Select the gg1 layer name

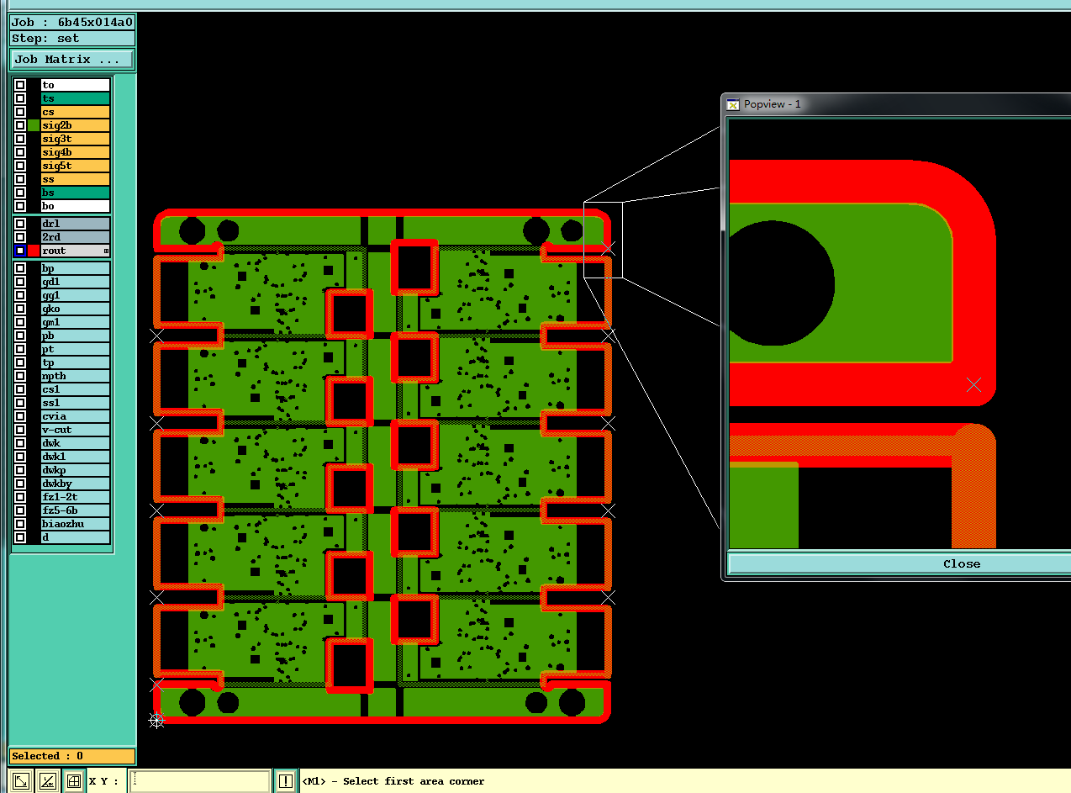pos(76,295)
